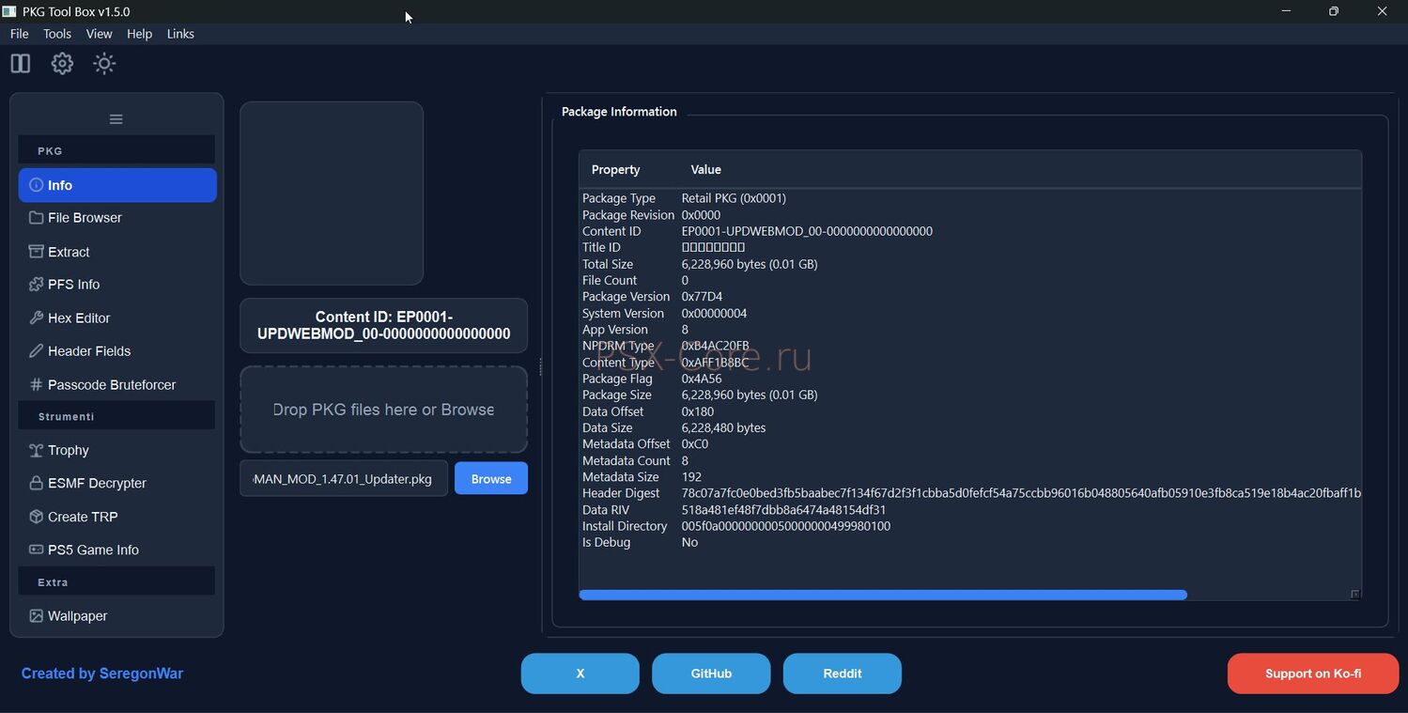The image size is (1408, 713).
Task: Click the Property column header
Action: point(615,170)
